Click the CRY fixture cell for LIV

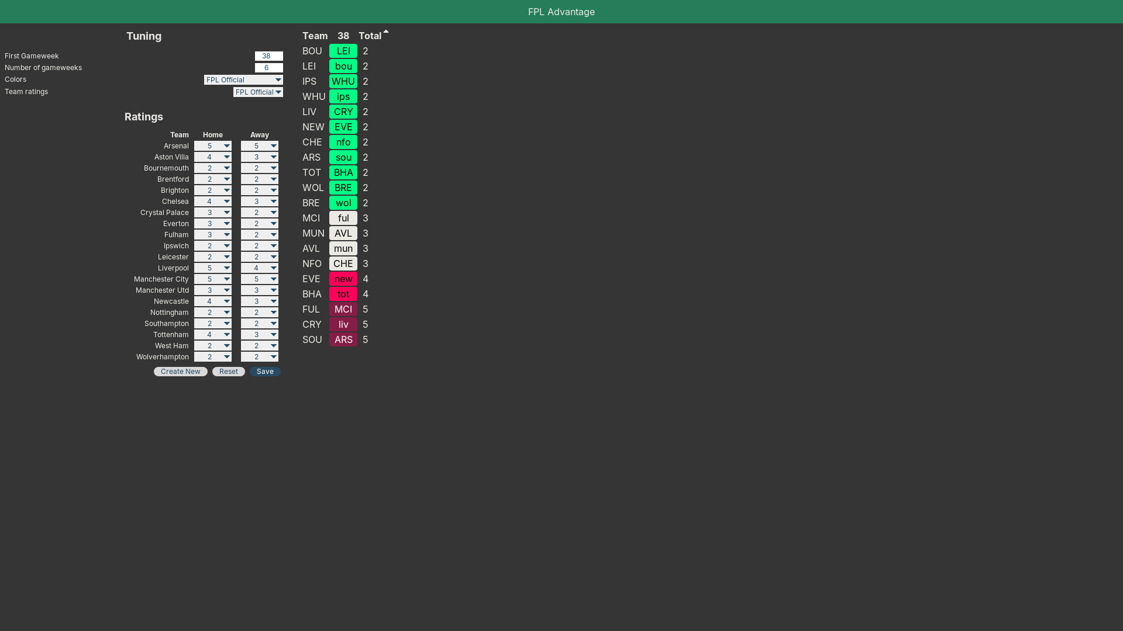point(343,112)
